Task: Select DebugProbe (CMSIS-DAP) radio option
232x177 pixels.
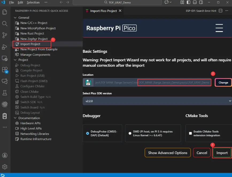Action: pyautogui.click(x=87, y=133)
